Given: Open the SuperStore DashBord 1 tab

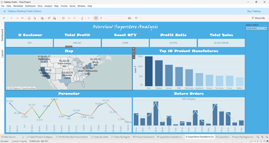Looking at the screenshot, I should point(170,137).
